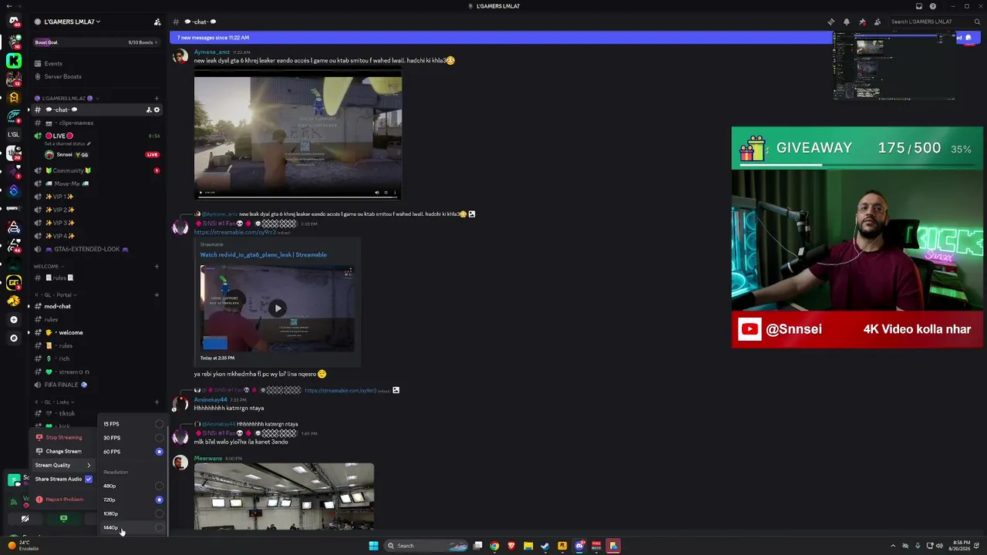
Task: Open Steam from taskbar
Action: (545, 546)
